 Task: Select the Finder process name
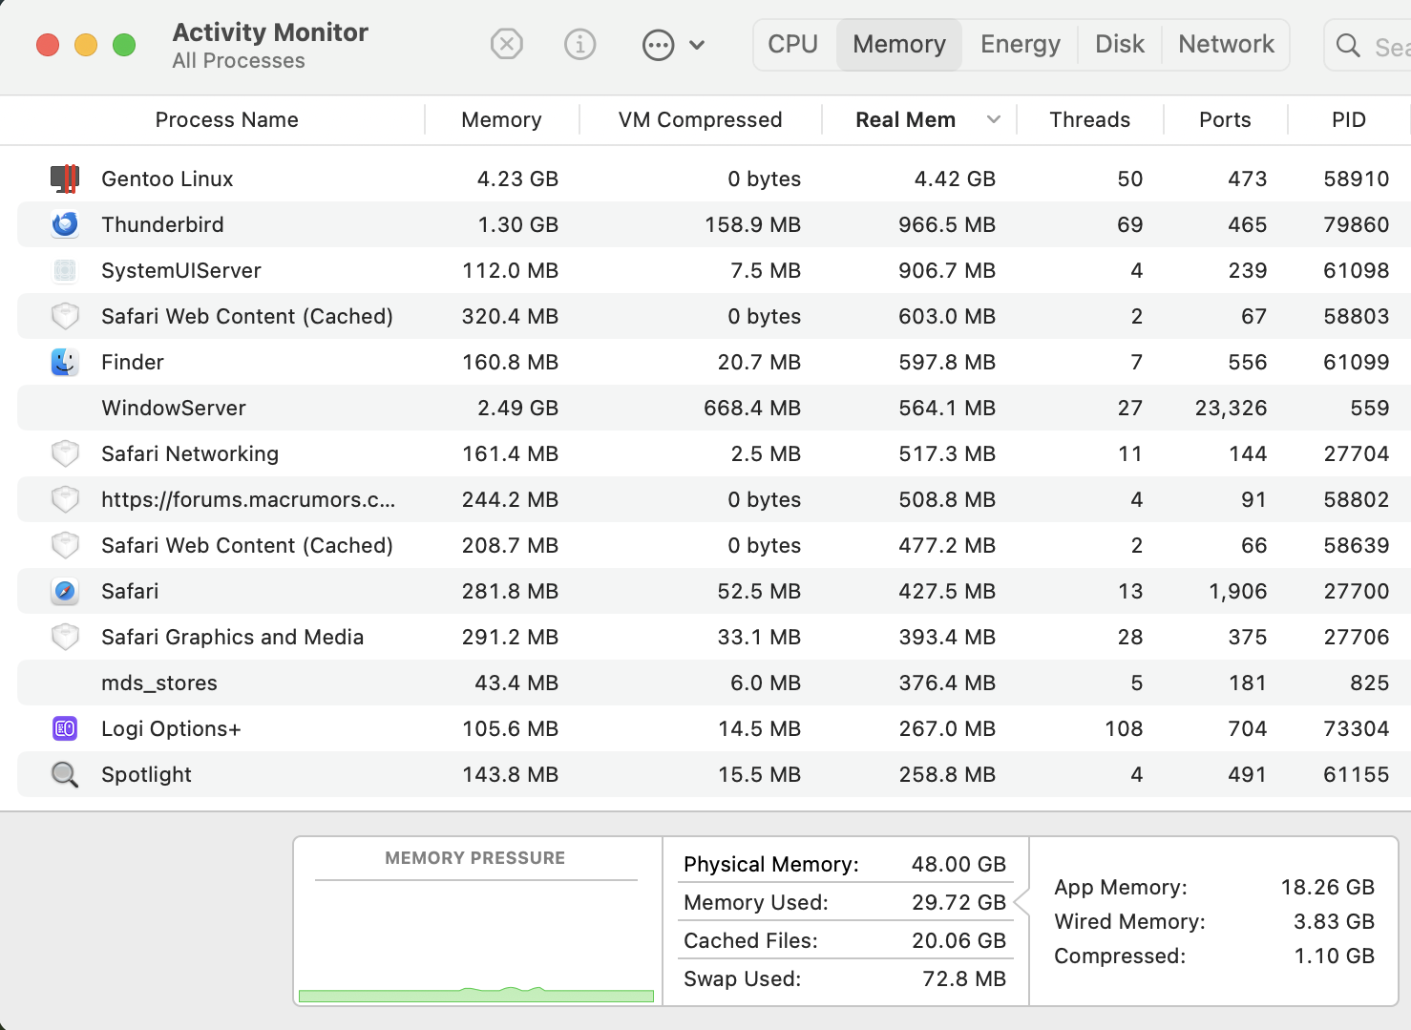click(133, 362)
